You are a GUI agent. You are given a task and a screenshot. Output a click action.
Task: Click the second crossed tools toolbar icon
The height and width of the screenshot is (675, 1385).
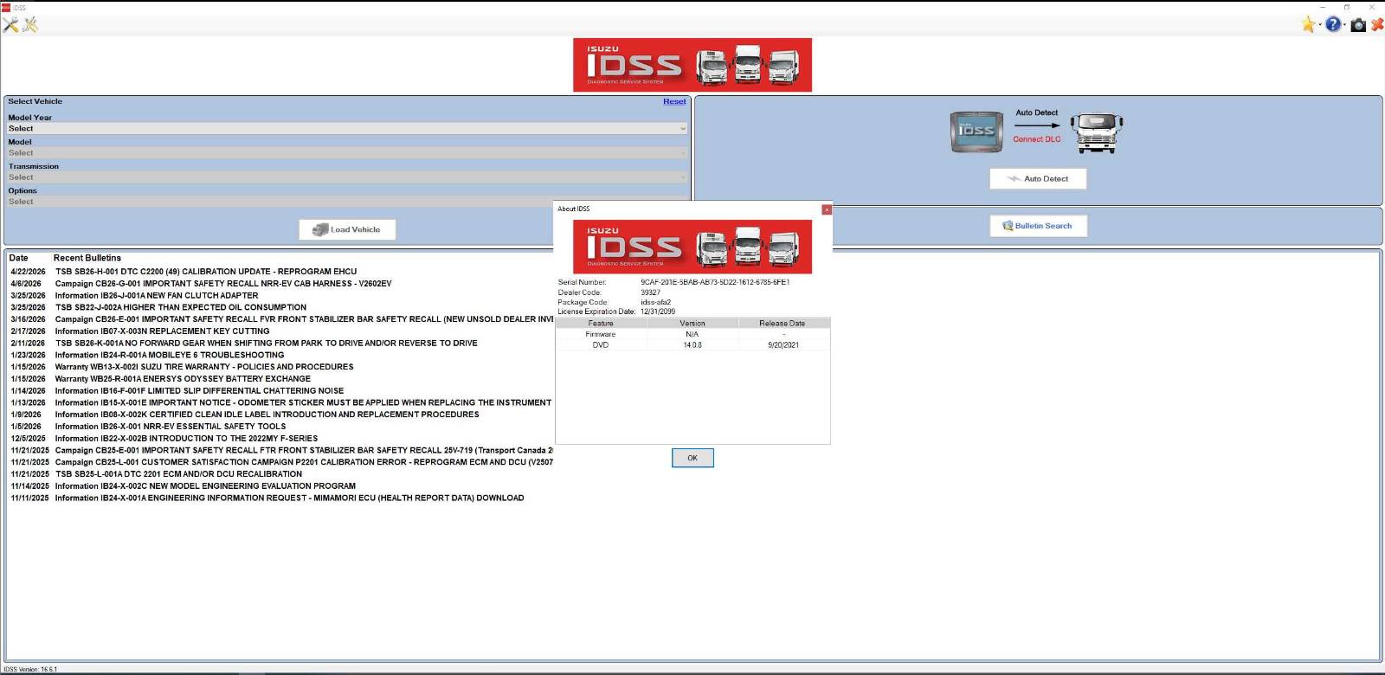[30, 25]
